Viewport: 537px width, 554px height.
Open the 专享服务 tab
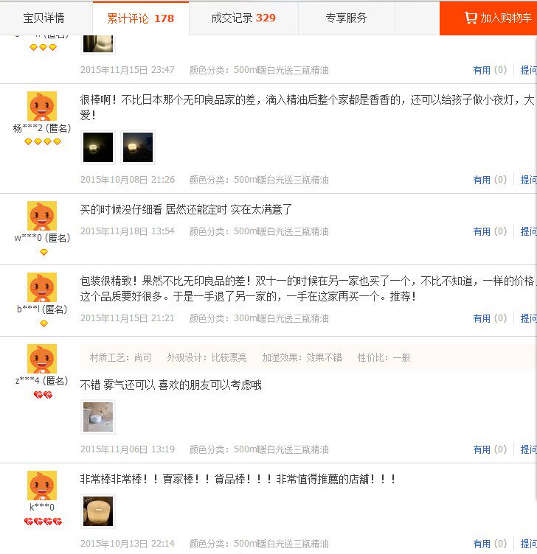[347, 18]
